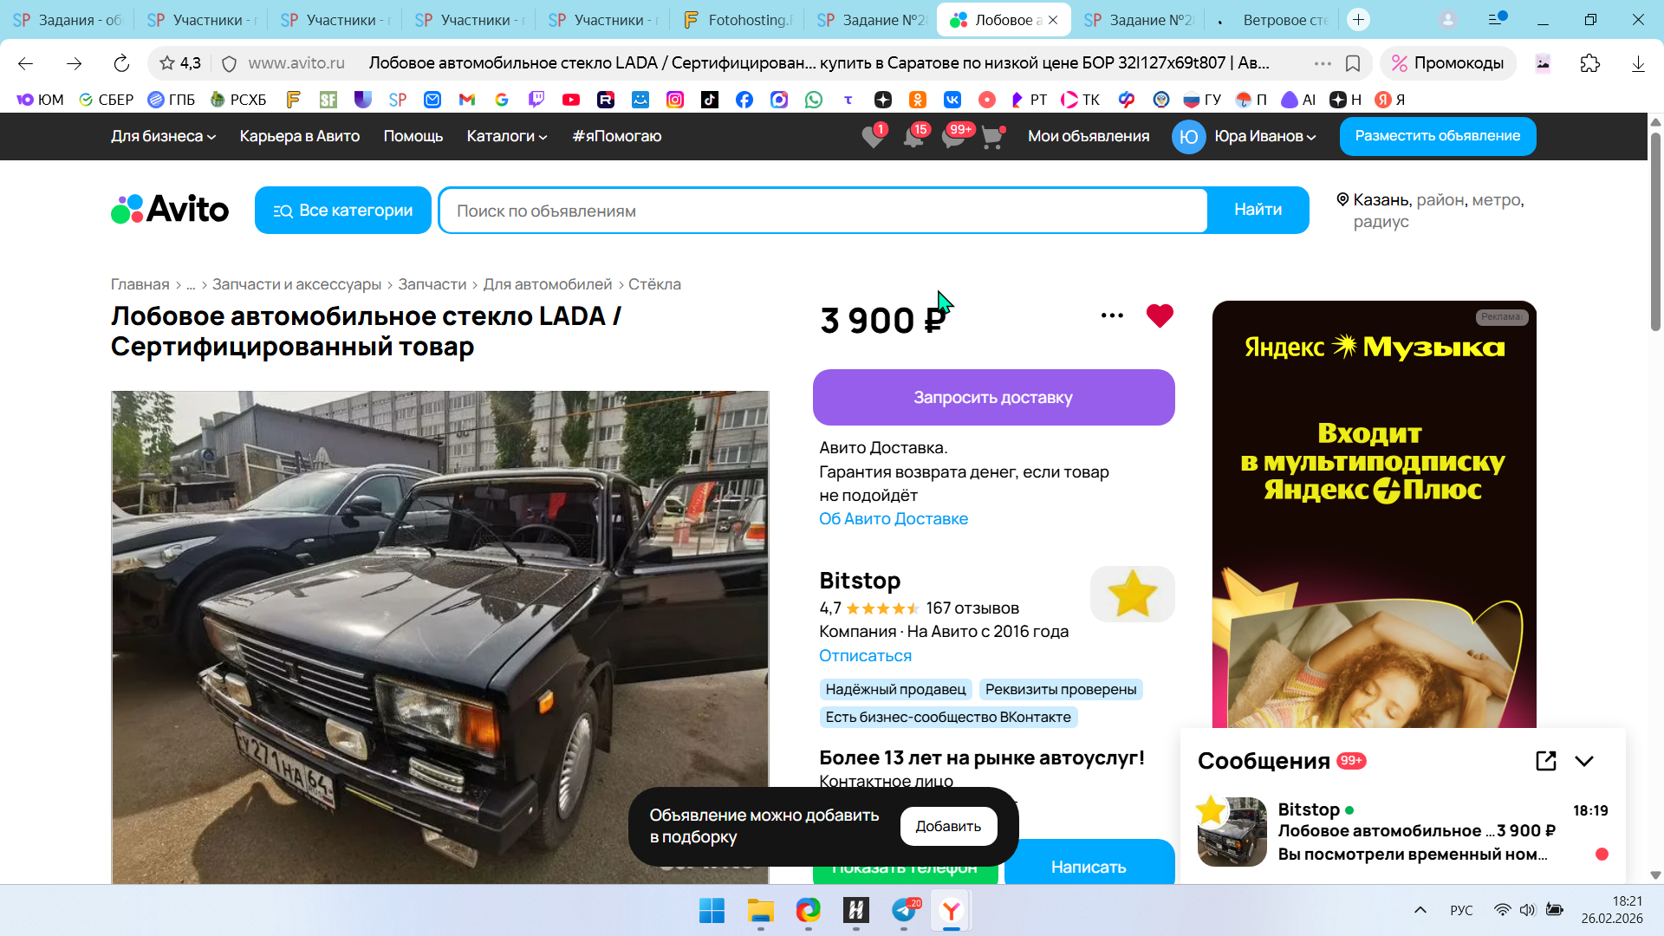The height and width of the screenshot is (936, 1664).
Task: Click the Поиск по объявлениям search field
Action: click(823, 211)
